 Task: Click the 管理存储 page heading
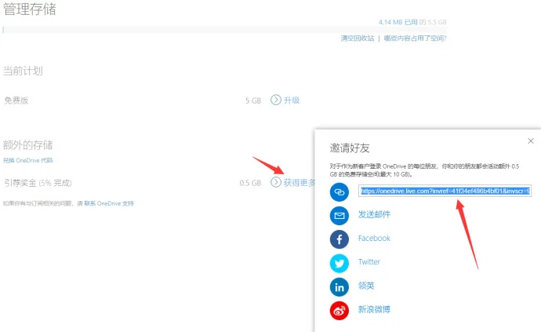[29, 9]
